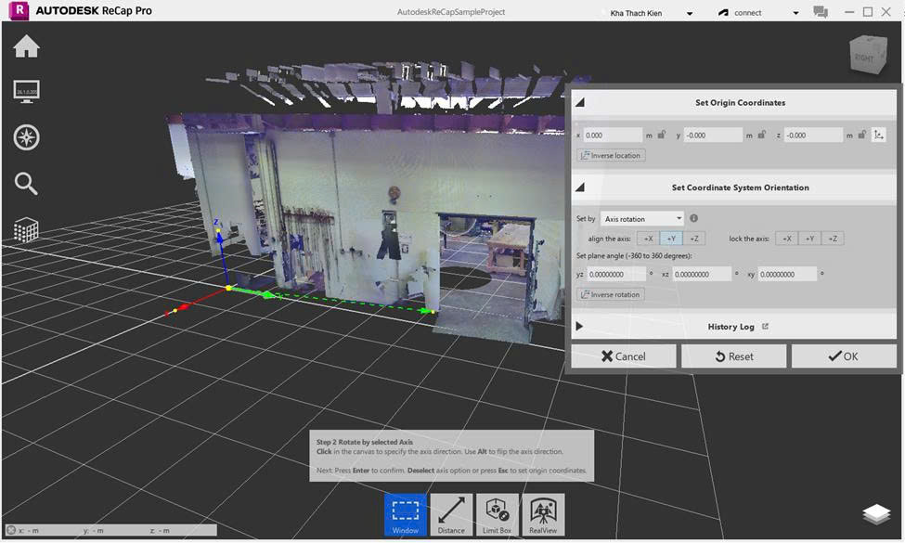Open the chat feedback icon in title bar
The image size is (905, 543).
pyautogui.click(x=821, y=11)
